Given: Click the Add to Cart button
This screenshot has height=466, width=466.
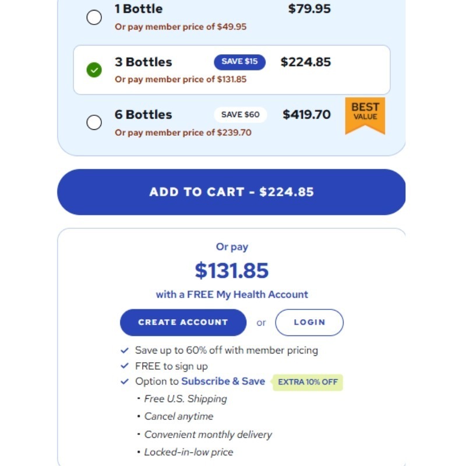Looking at the screenshot, I should 231,192.
